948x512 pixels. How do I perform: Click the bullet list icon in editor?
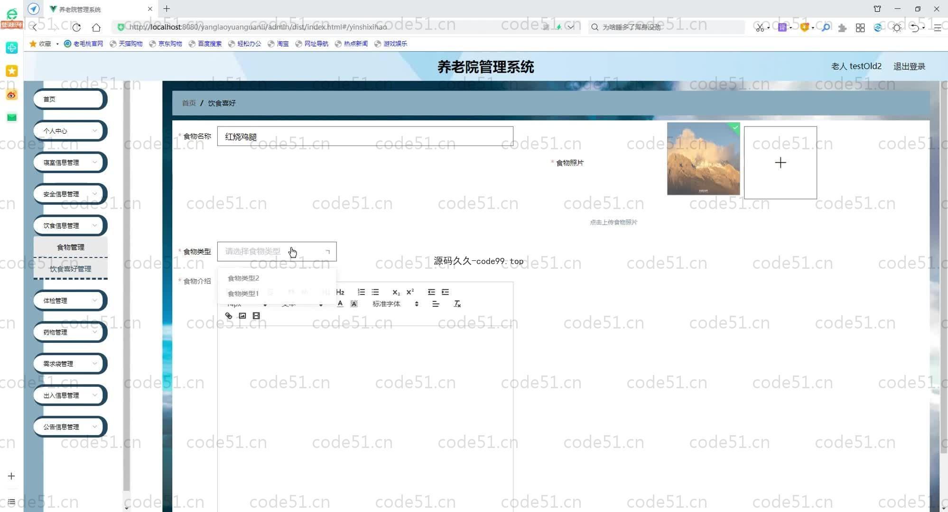point(375,292)
